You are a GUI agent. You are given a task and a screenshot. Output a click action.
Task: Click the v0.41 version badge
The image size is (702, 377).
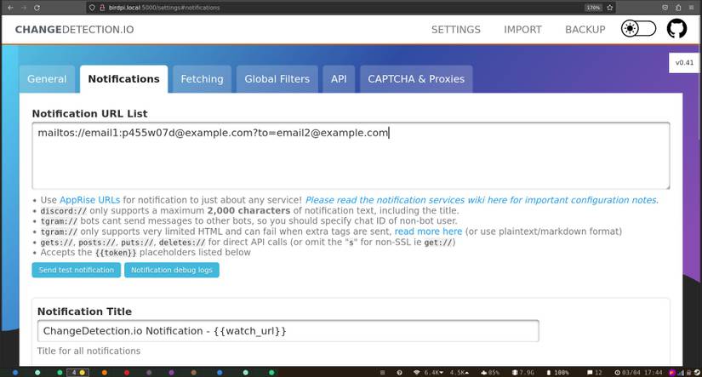coord(684,63)
